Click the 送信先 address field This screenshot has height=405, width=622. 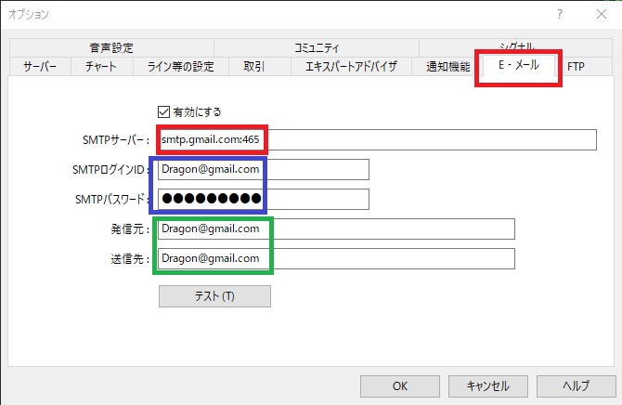tap(336, 258)
